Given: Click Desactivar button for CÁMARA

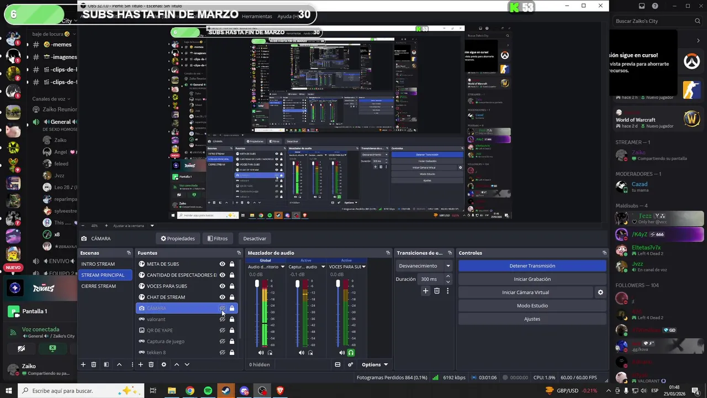Looking at the screenshot, I should tap(255, 239).
